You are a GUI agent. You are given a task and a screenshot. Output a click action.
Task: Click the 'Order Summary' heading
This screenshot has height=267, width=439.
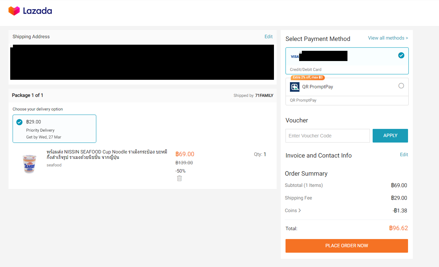point(306,174)
